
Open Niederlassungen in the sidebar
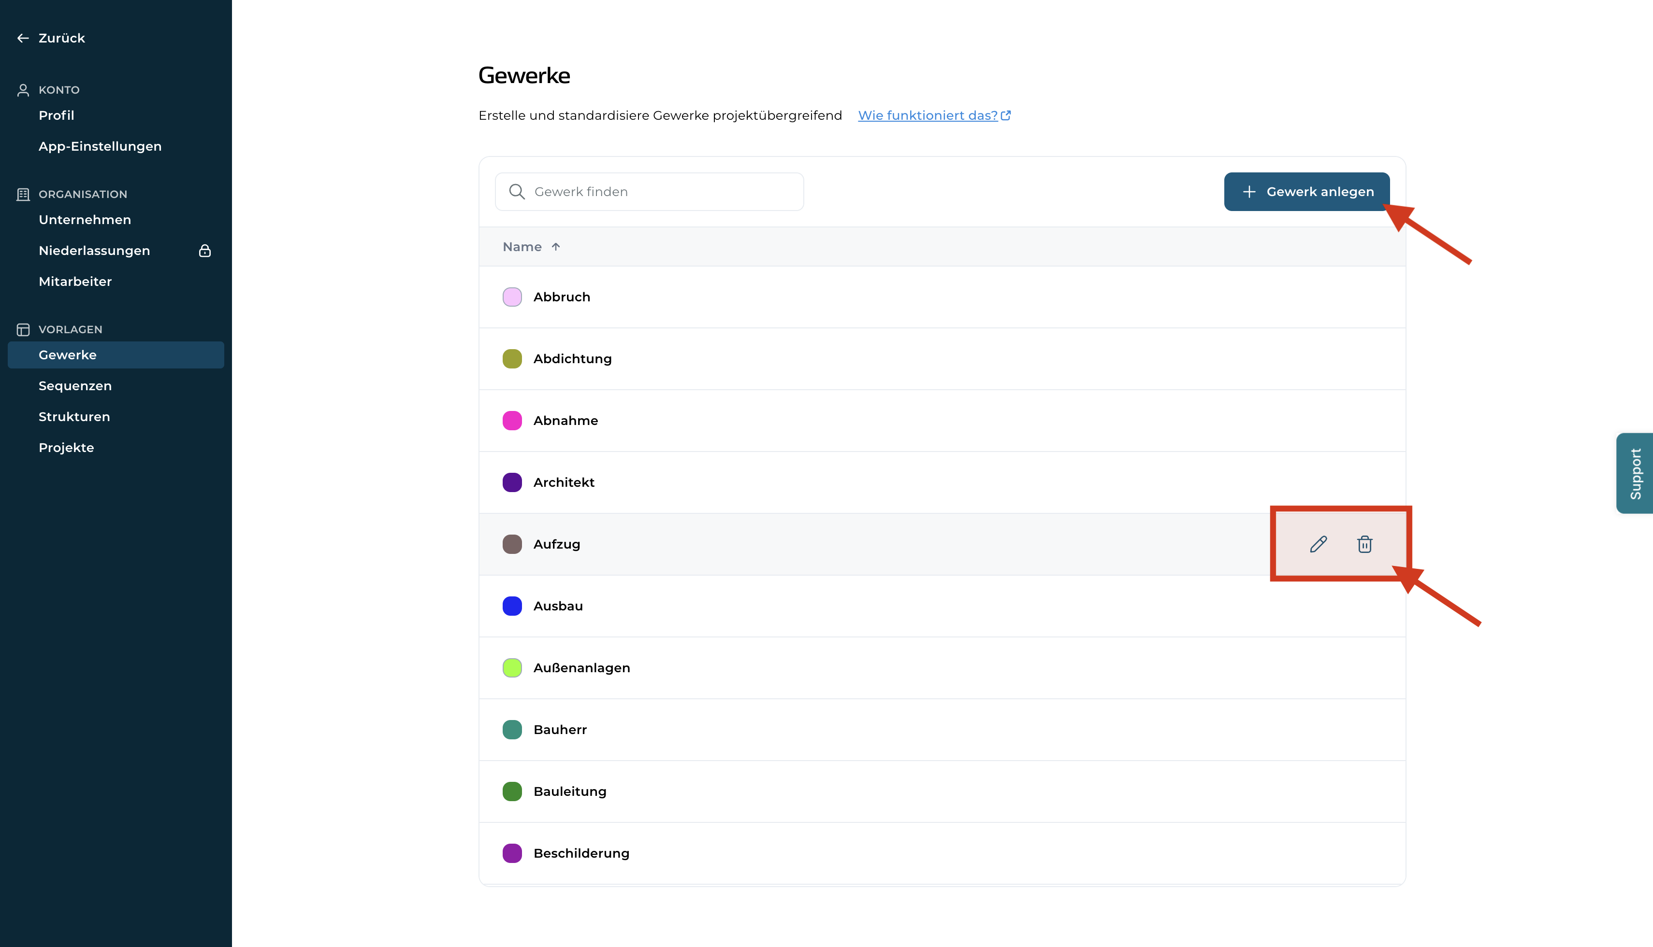(x=94, y=251)
